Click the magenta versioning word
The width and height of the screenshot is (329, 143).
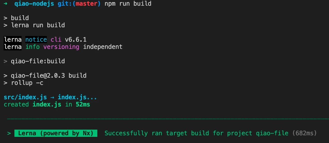tap(61, 47)
